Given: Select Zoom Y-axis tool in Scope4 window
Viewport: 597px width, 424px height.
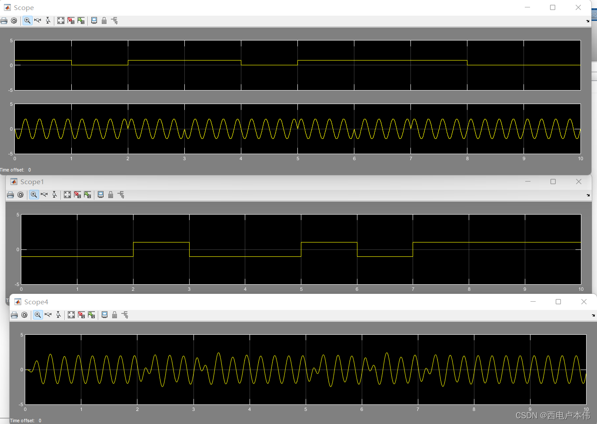Looking at the screenshot, I should click(58, 315).
